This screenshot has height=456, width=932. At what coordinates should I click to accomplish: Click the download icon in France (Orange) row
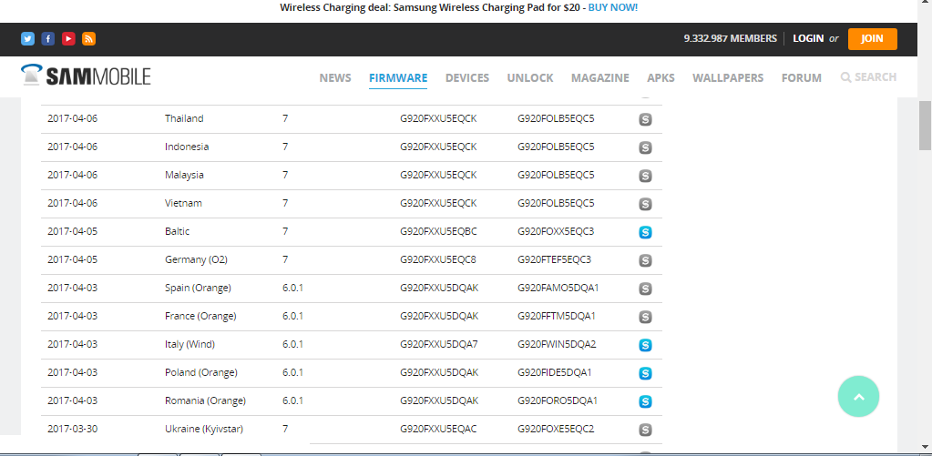[645, 317]
